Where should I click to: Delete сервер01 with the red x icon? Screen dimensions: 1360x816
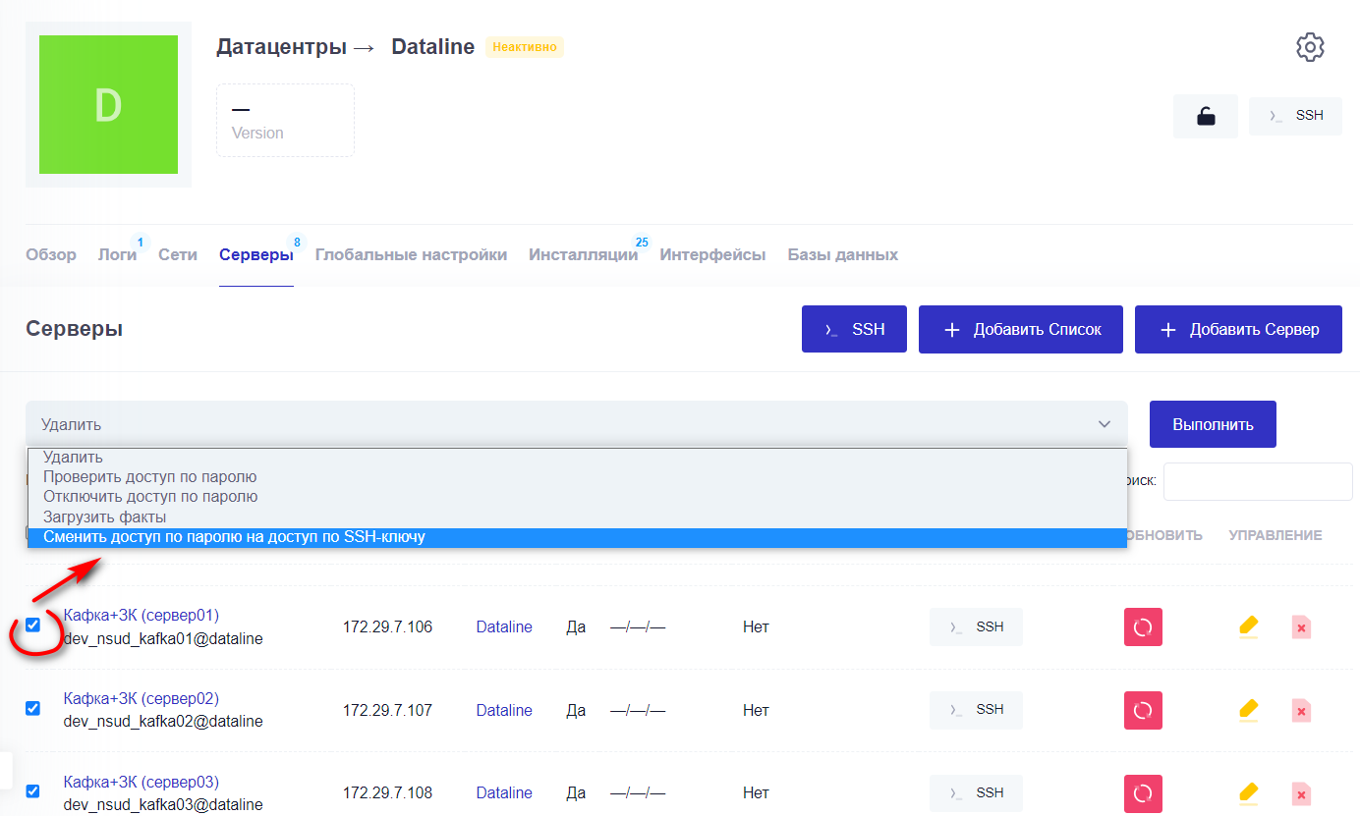tap(1301, 626)
